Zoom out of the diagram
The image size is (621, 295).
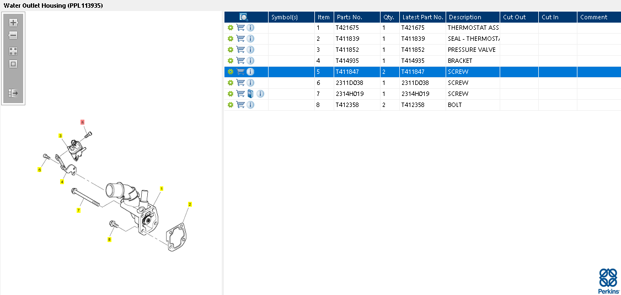pyautogui.click(x=13, y=36)
